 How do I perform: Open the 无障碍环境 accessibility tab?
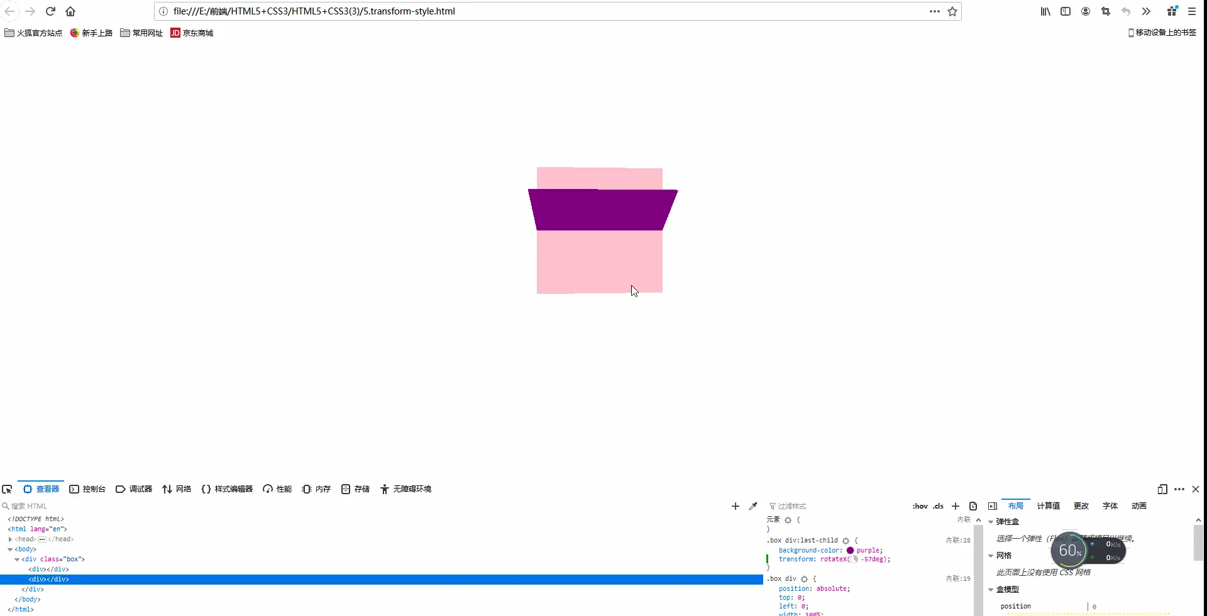[x=405, y=489]
